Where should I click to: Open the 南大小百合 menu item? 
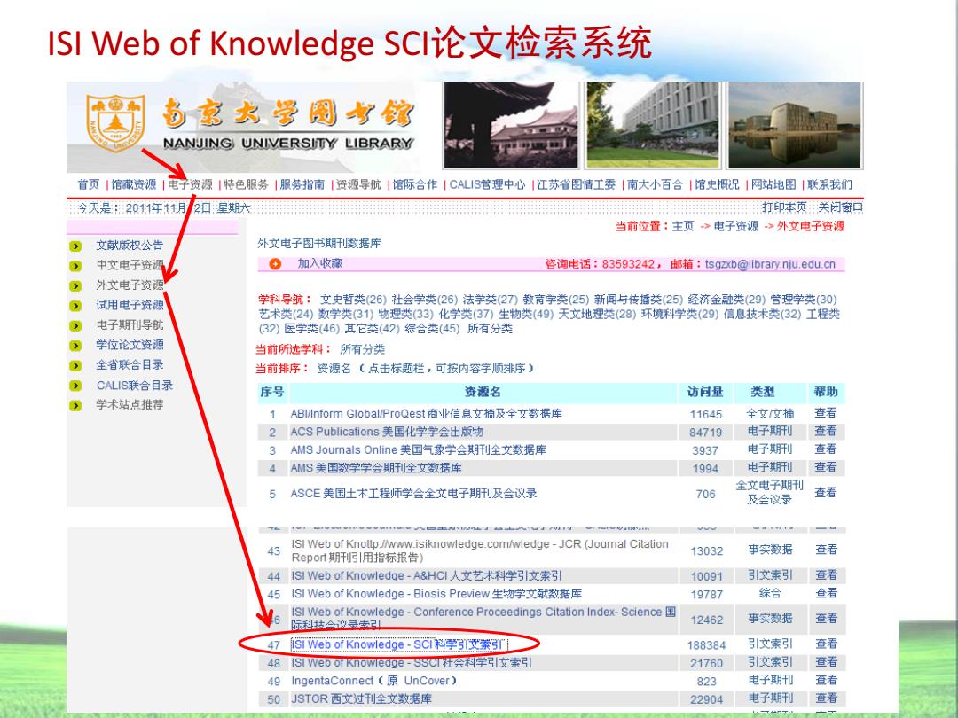655,184
